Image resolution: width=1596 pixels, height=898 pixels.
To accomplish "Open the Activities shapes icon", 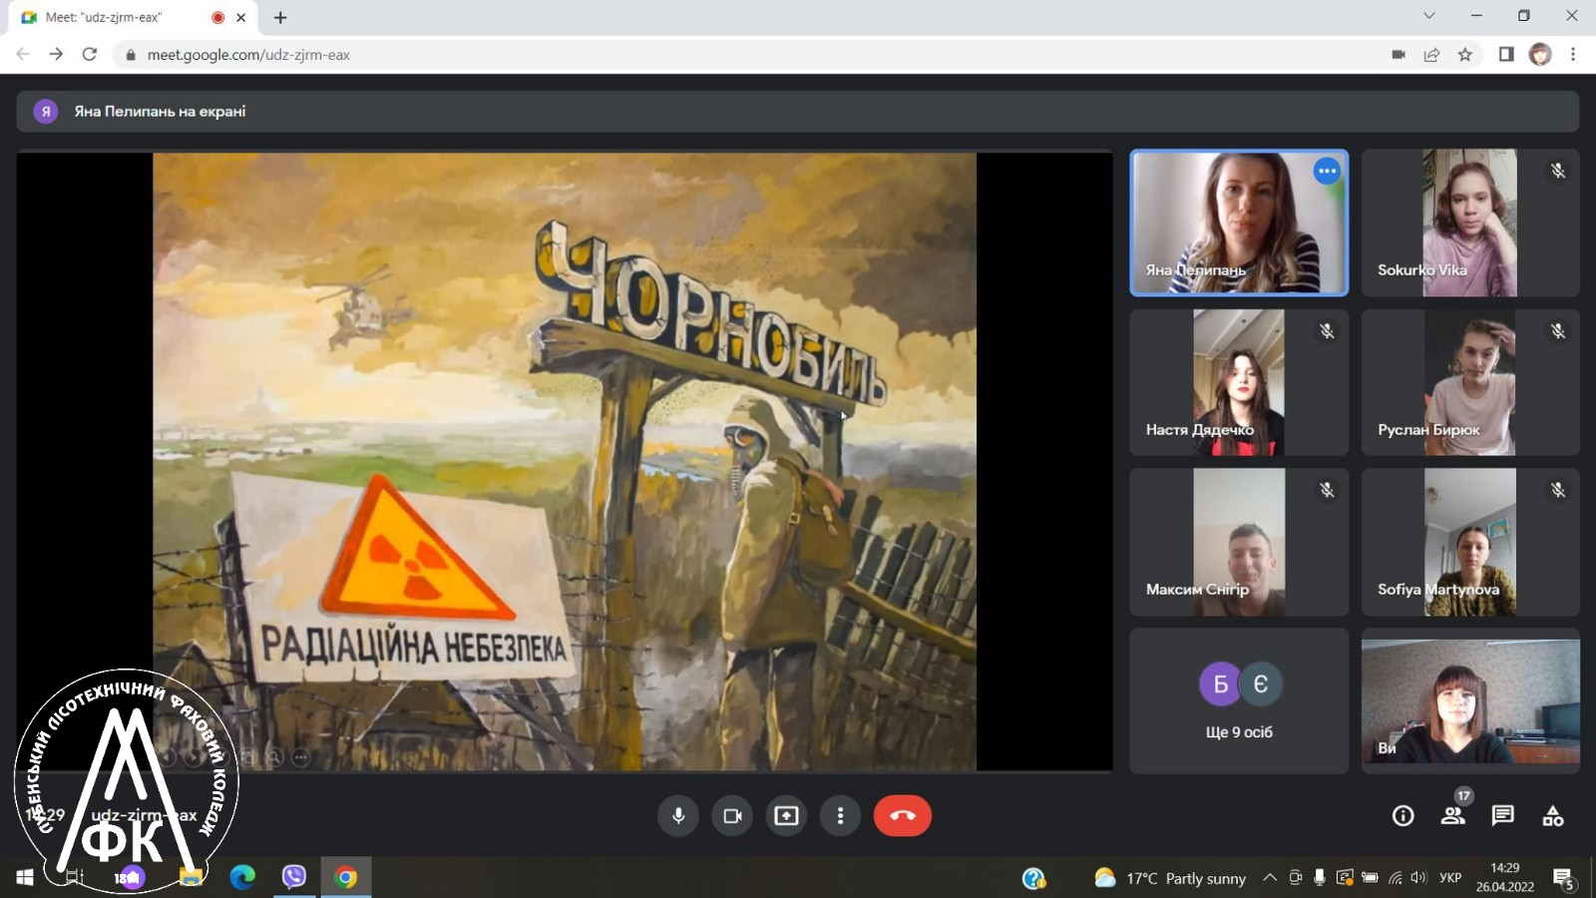I will 1553,816.
